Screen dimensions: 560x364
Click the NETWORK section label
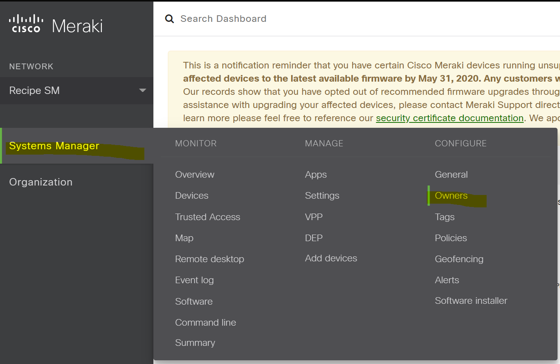coord(31,66)
